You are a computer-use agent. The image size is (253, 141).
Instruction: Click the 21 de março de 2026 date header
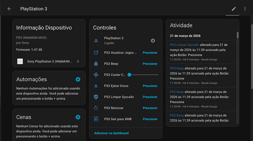pos(185,36)
